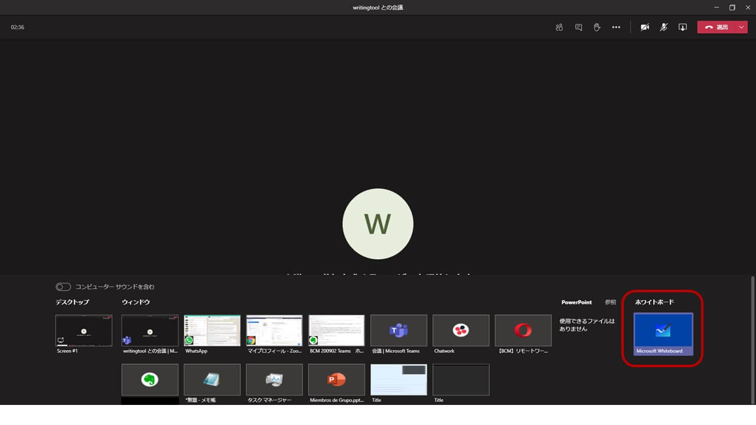
Task: Expand the leave options dropdown arrow
Action: coord(742,27)
